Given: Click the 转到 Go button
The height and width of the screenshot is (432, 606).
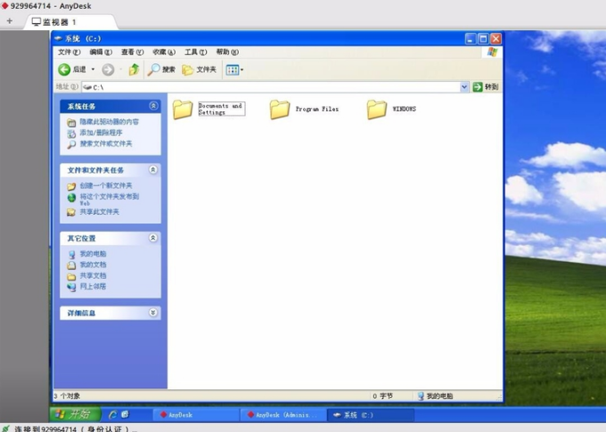Looking at the screenshot, I should point(486,87).
